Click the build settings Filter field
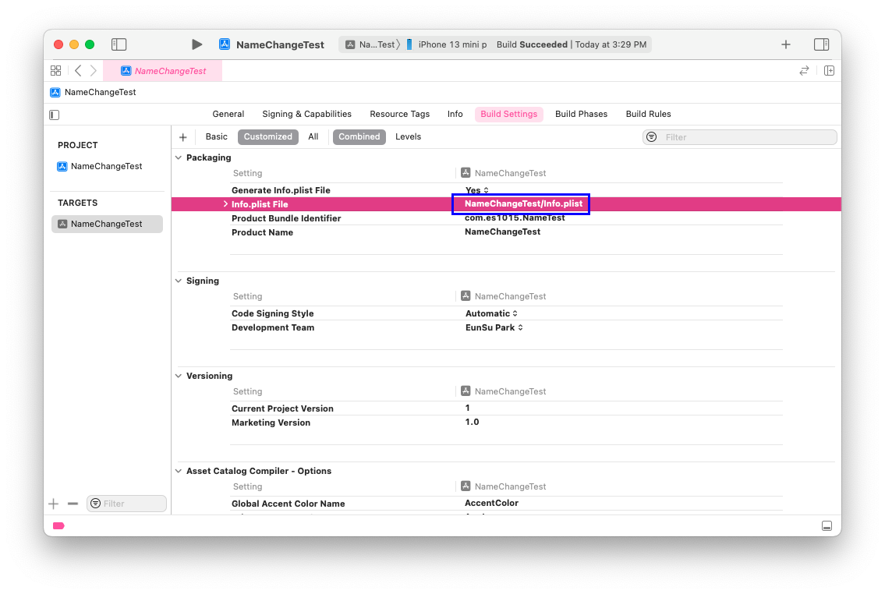Image resolution: width=885 pixels, height=594 pixels. tap(739, 137)
